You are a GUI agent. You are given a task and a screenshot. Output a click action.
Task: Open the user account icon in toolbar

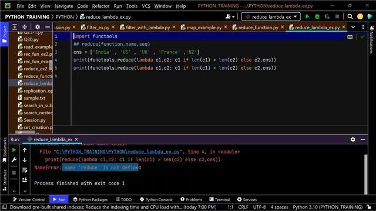(228, 16)
